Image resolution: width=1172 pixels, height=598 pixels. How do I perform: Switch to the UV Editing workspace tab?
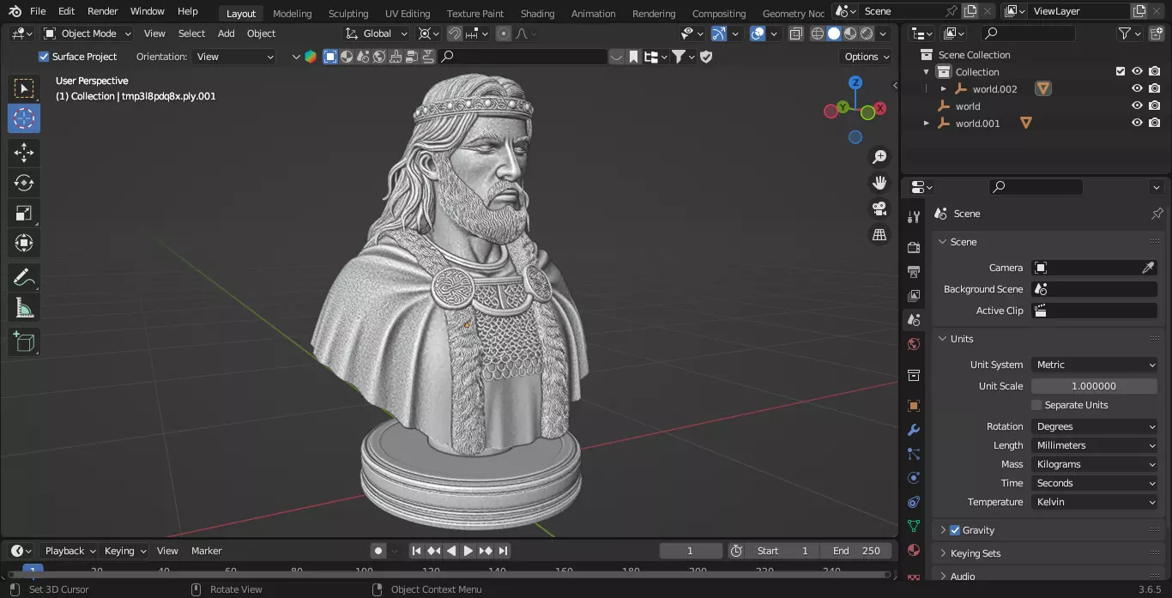(x=408, y=14)
